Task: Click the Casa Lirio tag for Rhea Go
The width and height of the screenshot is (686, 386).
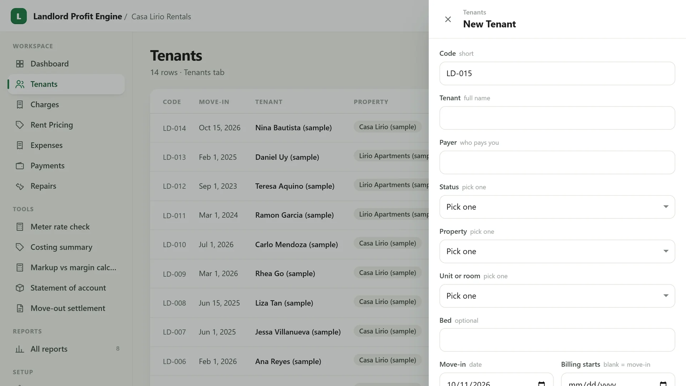Action: [x=388, y=273]
